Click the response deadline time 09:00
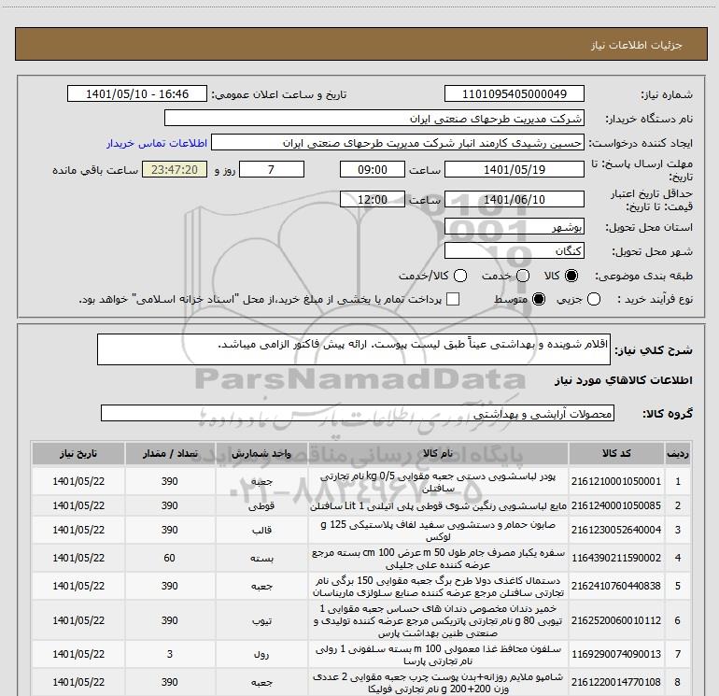 click(373, 169)
